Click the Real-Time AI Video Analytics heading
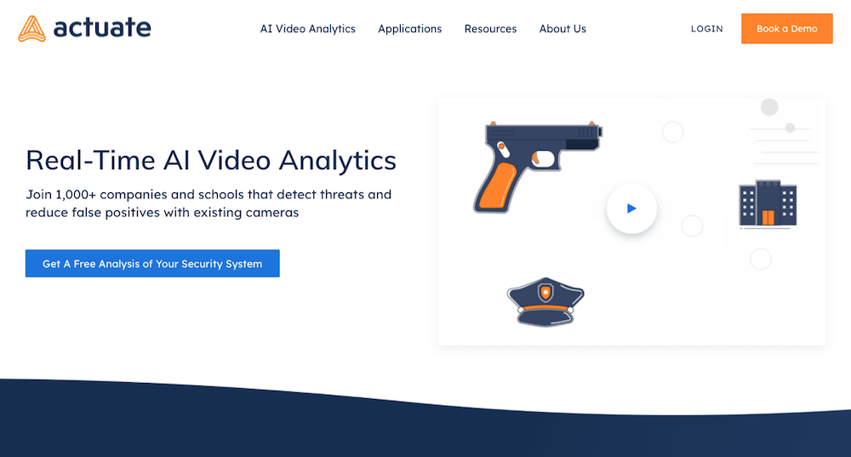This screenshot has width=851, height=457. point(211,160)
